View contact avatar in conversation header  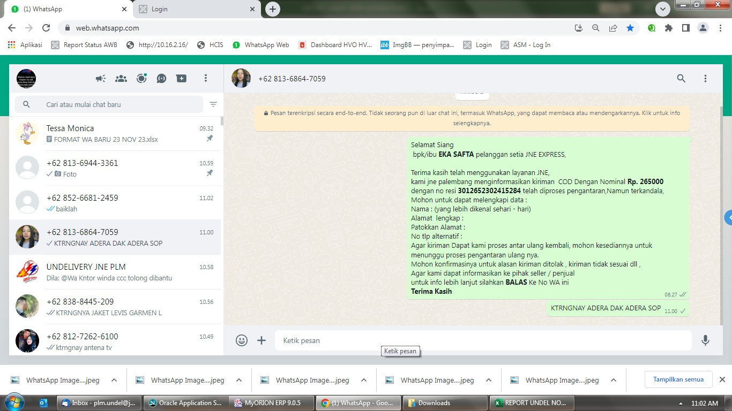click(241, 79)
